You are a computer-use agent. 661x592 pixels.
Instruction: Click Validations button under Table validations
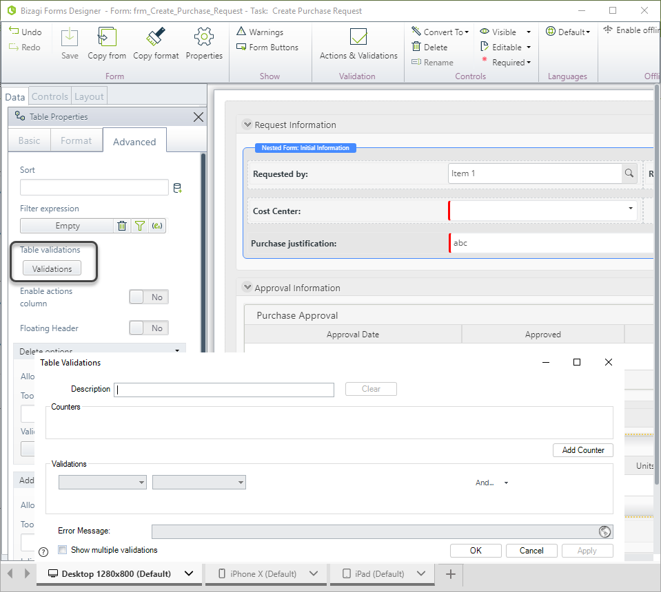click(52, 268)
